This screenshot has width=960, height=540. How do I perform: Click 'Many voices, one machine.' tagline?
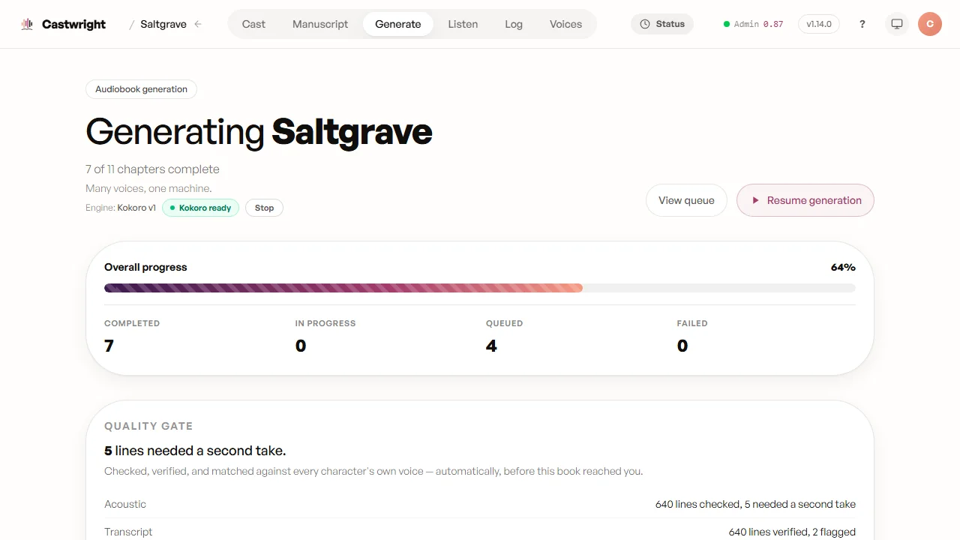click(x=148, y=188)
